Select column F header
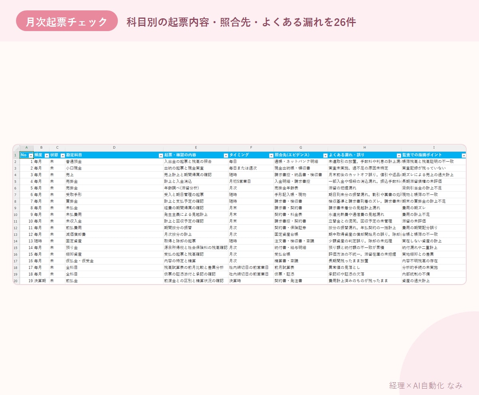This screenshot has height=395, width=479. pos(251,148)
